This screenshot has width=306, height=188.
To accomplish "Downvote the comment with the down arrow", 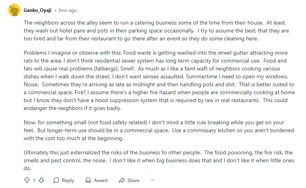I will (x=41, y=180).
